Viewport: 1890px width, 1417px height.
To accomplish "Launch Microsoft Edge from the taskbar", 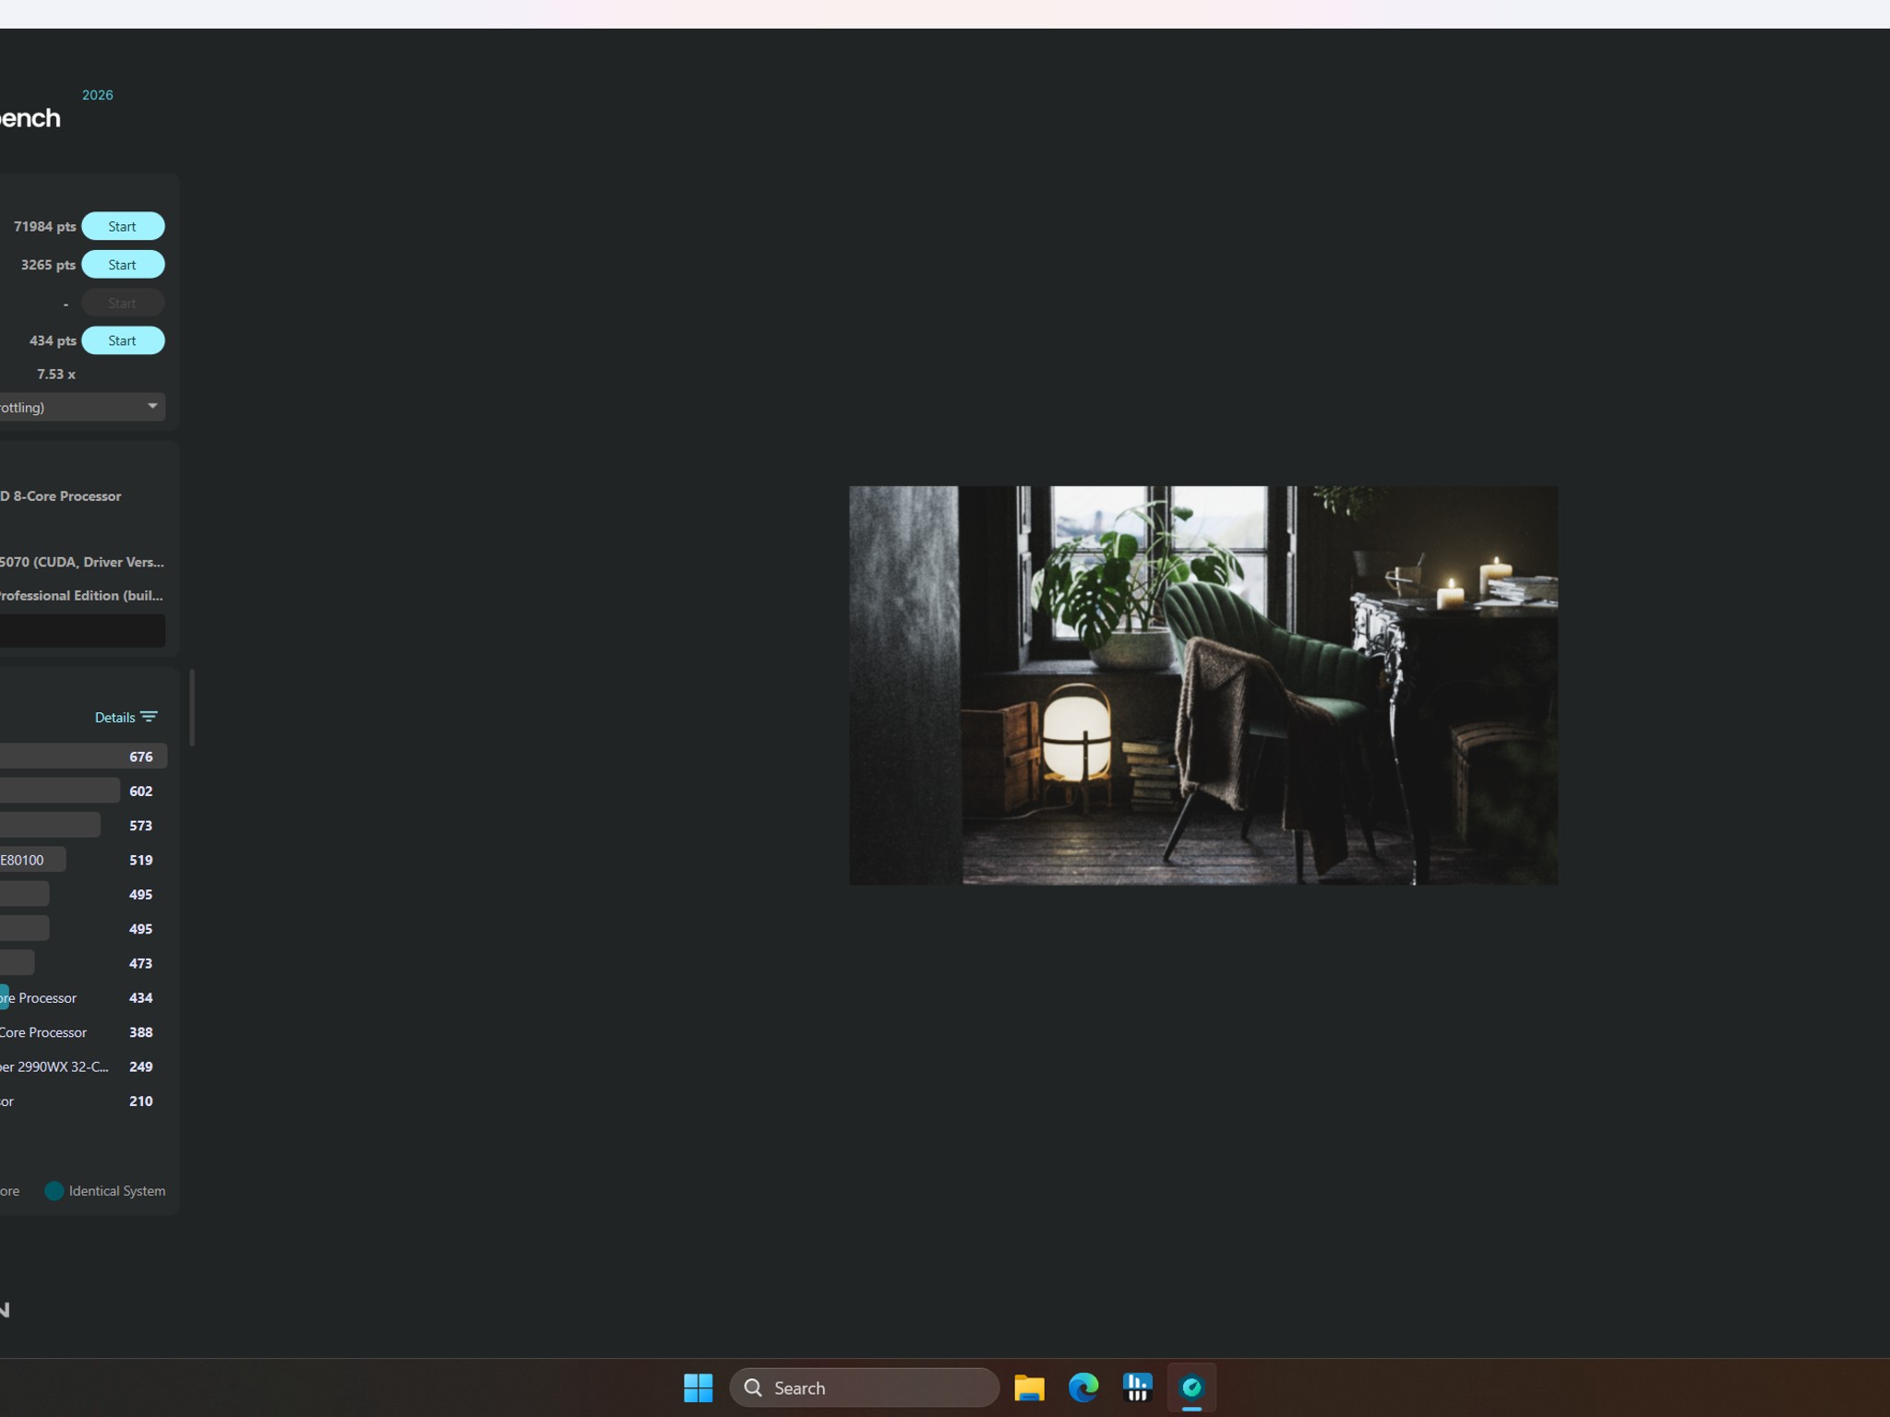I will 1083,1387.
